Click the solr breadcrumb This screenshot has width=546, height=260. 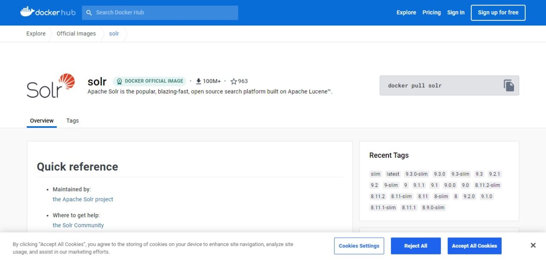tap(114, 34)
